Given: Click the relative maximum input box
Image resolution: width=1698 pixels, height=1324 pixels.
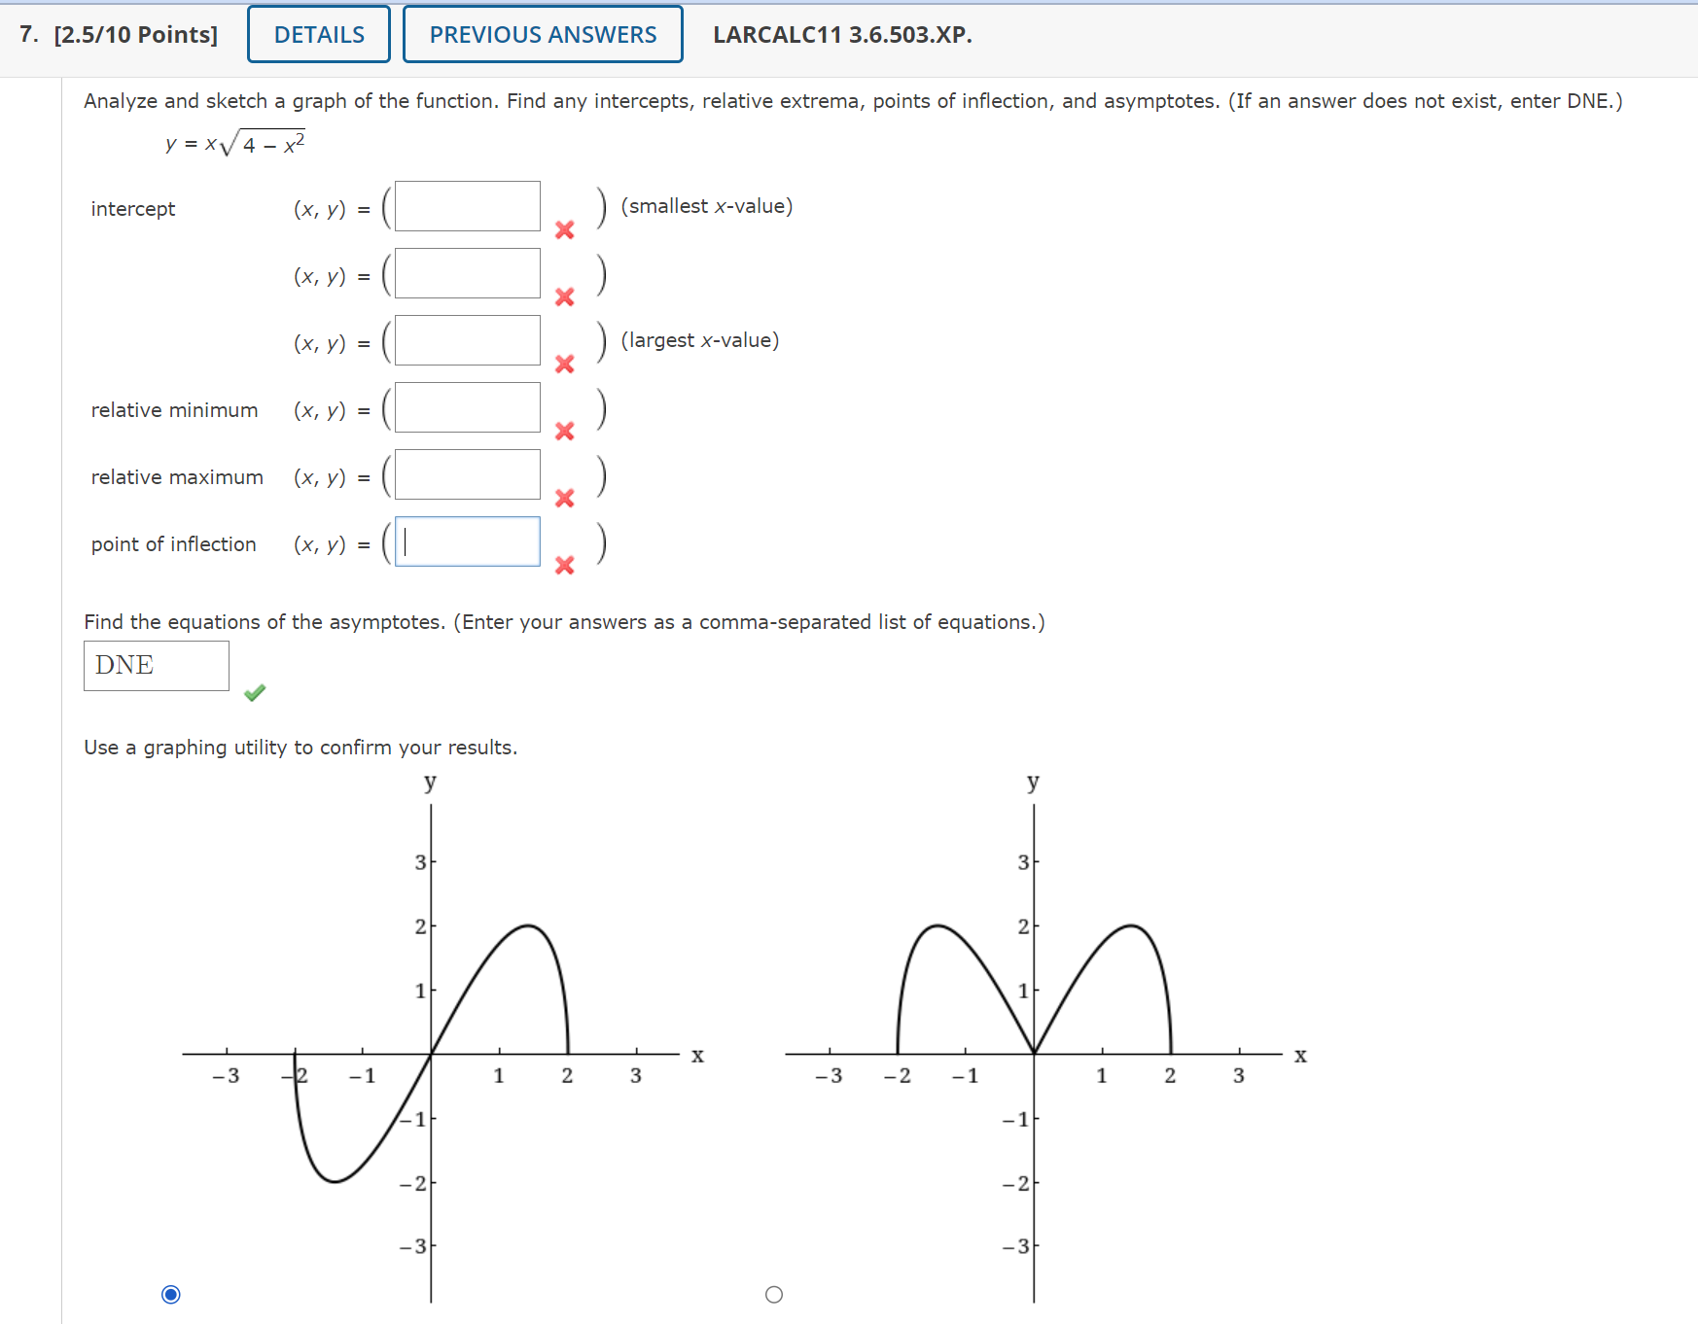Looking at the screenshot, I should 468,473.
